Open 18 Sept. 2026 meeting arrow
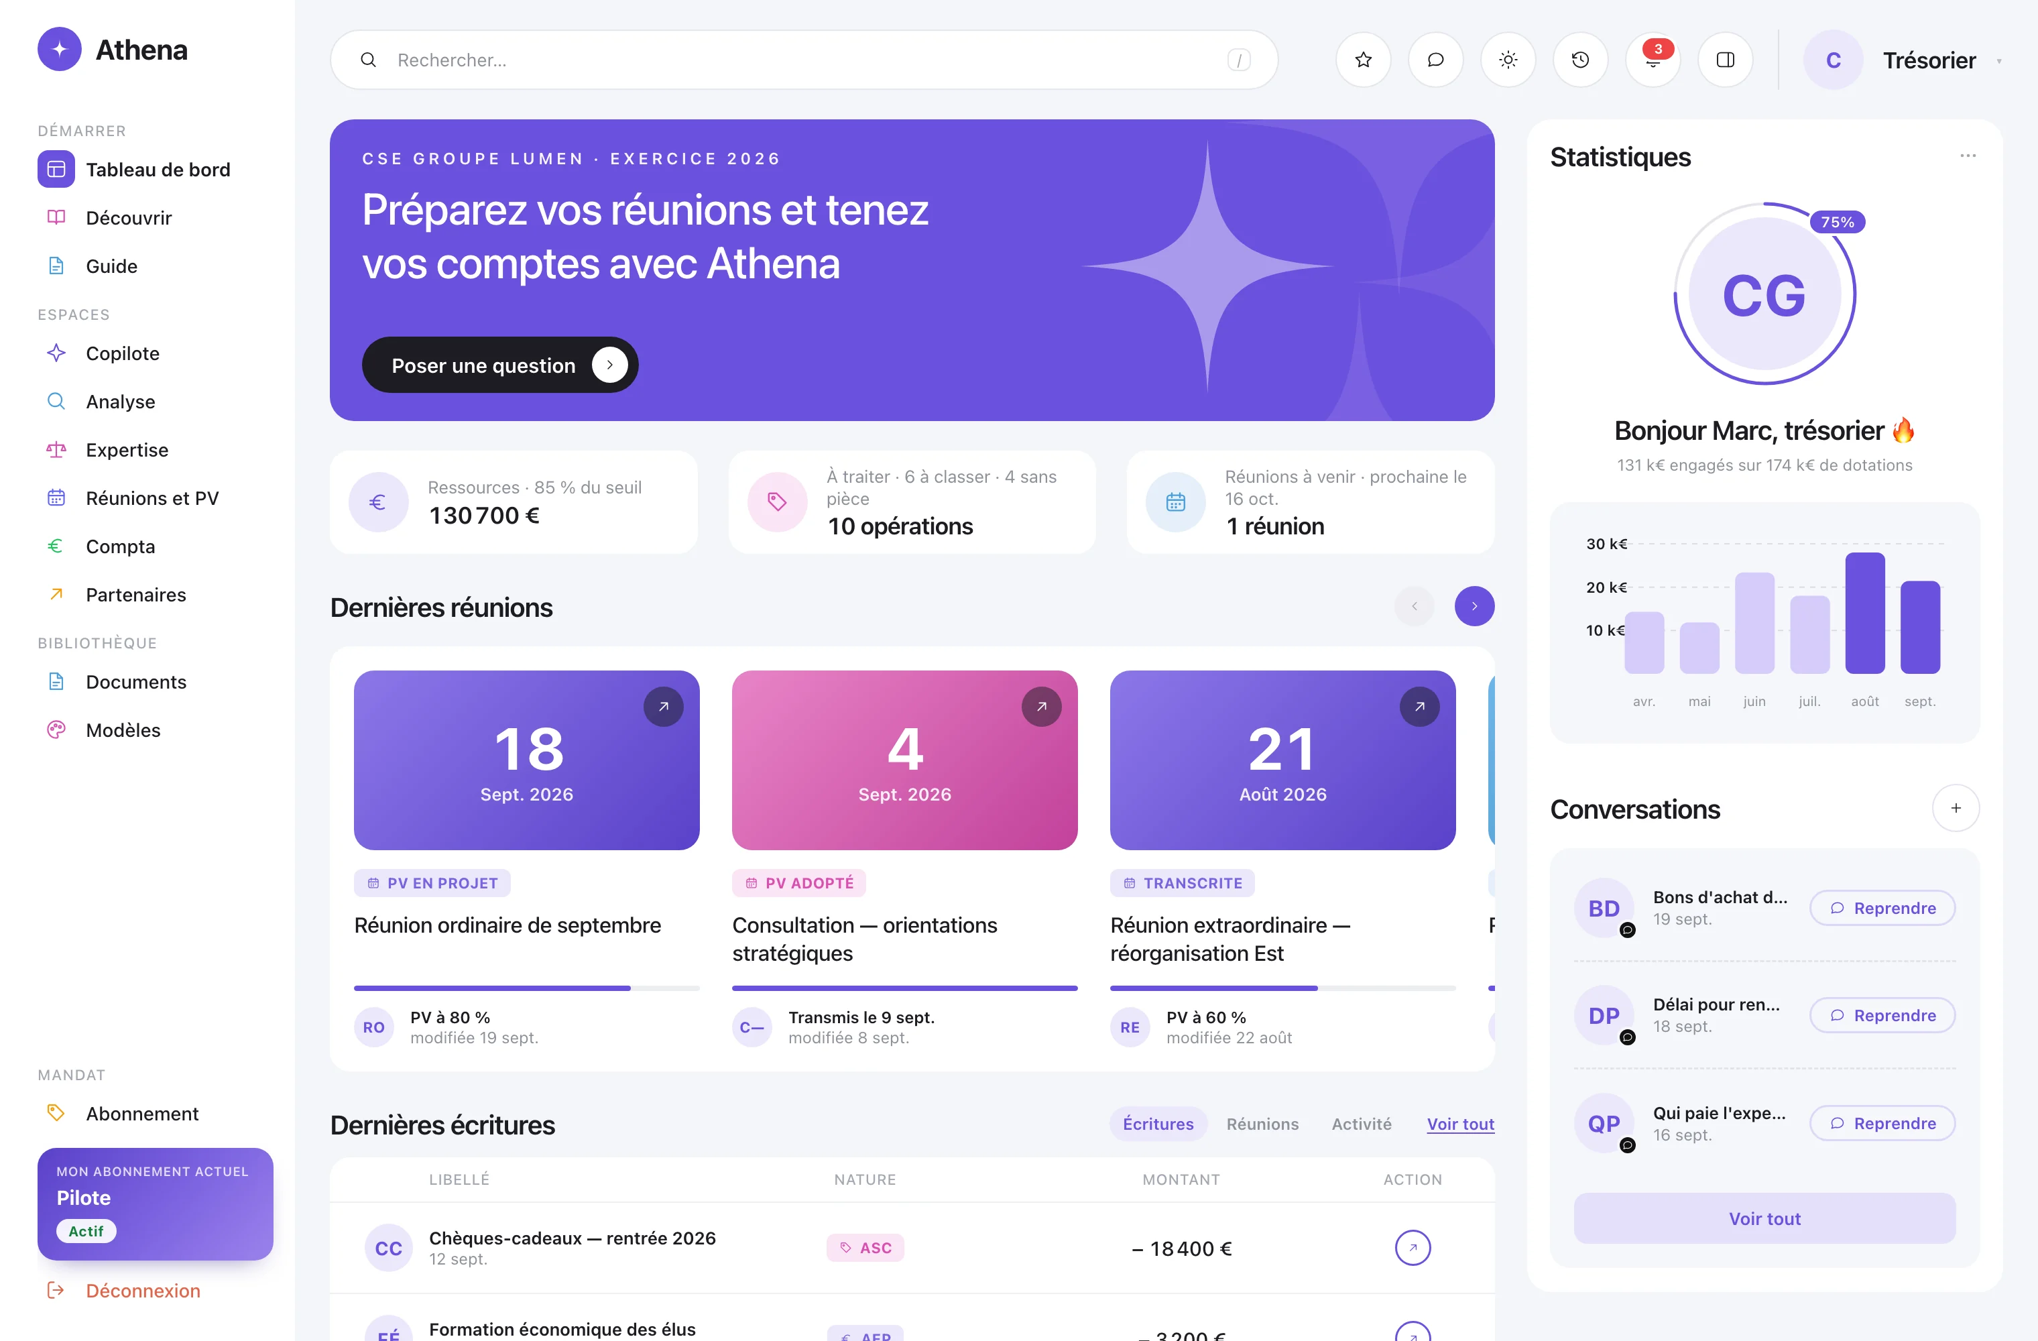2038x1341 pixels. coord(664,707)
